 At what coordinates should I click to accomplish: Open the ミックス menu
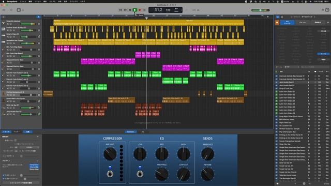click(52, 1)
